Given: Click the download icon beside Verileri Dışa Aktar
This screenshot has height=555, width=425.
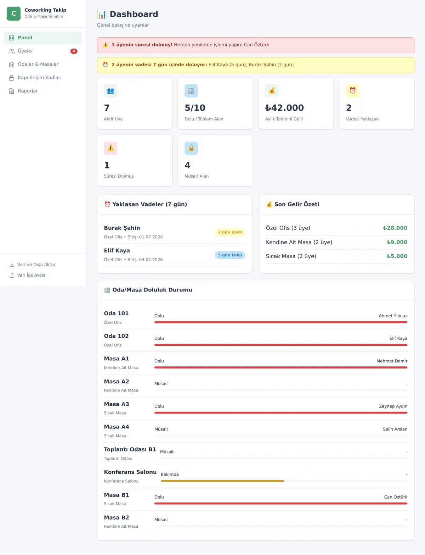Looking at the screenshot, I should pos(12,265).
